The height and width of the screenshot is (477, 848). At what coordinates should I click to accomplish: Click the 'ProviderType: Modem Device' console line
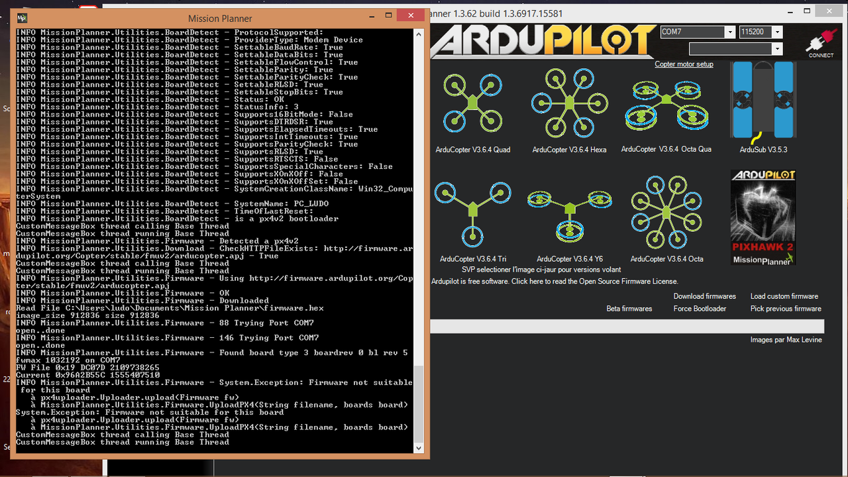(x=189, y=40)
